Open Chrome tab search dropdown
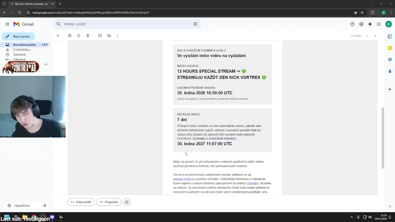This screenshot has height=222, width=395. [x=4, y=4]
